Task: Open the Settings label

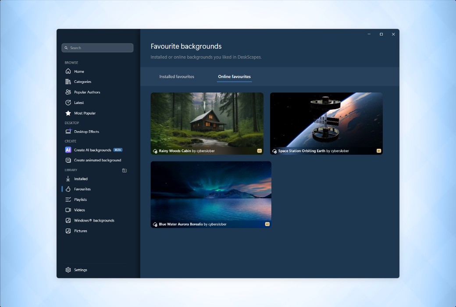Action: [x=81, y=270]
